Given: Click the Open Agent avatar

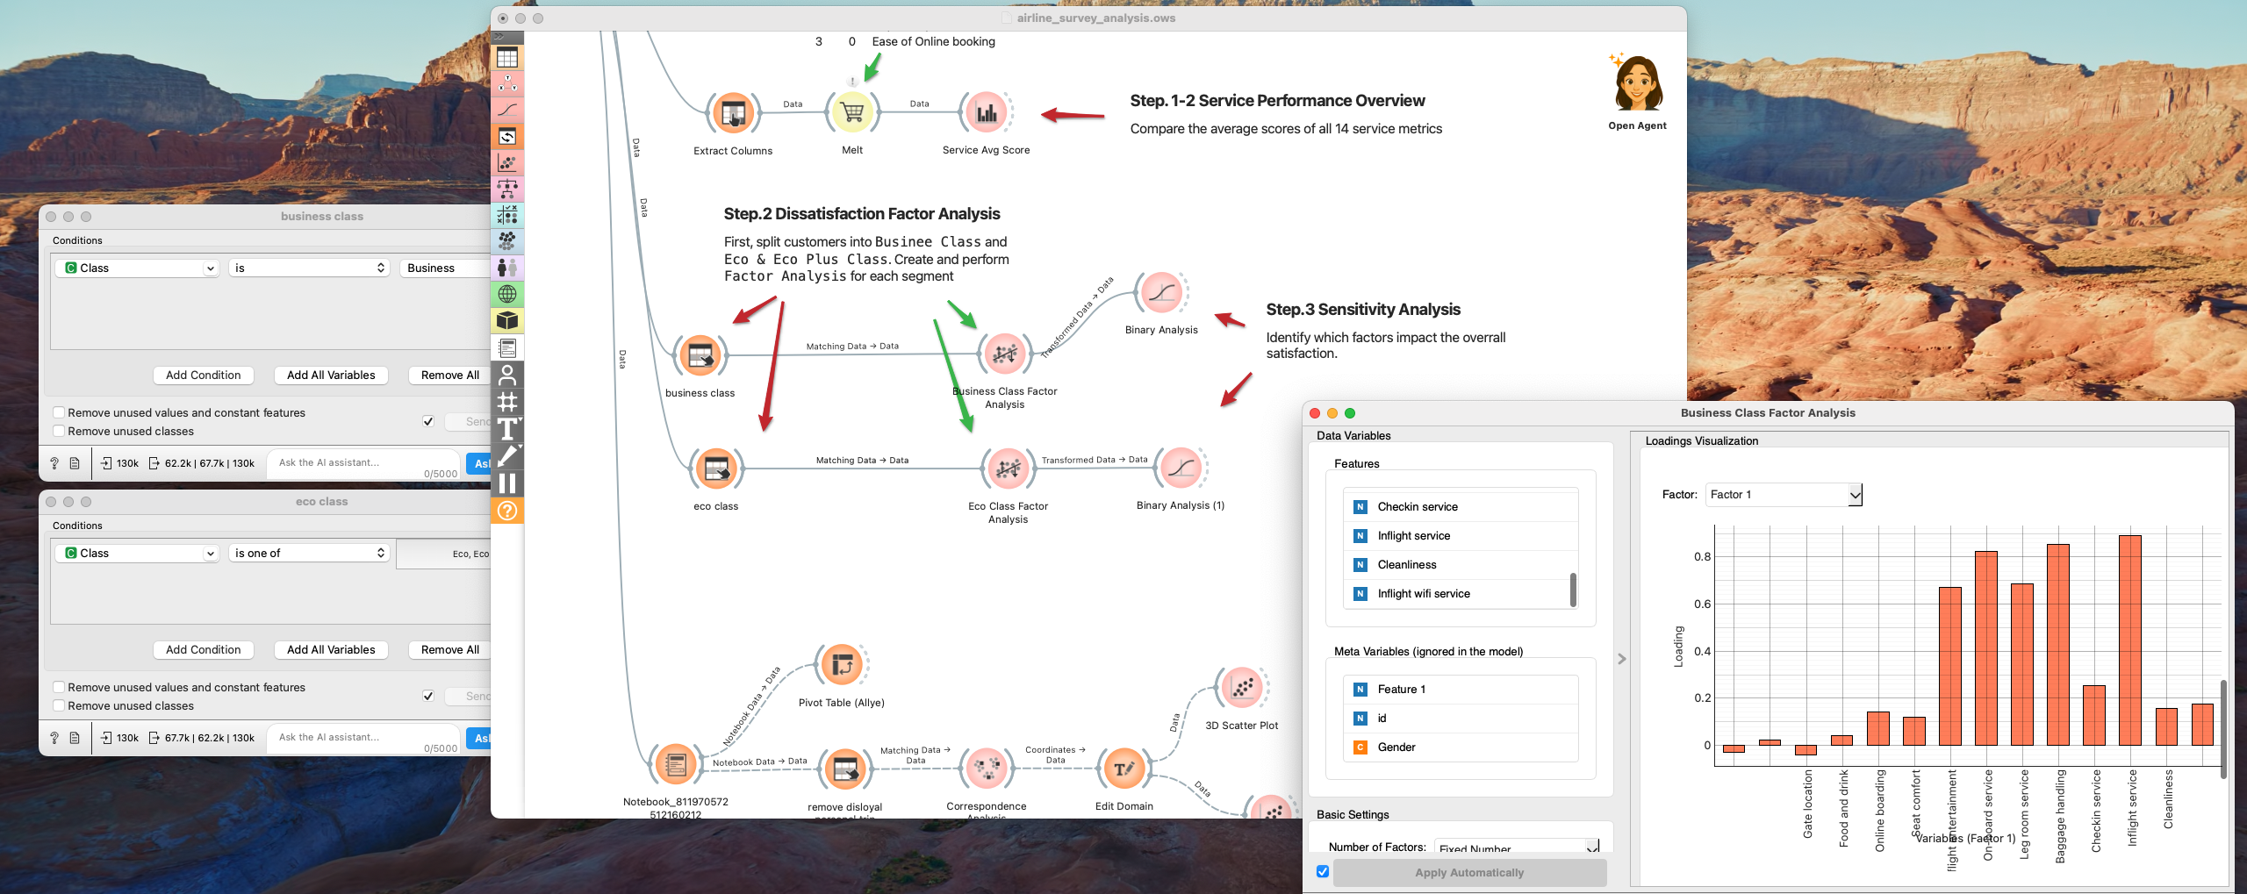Looking at the screenshot, I should pyautogui.click(x=1637, y=85).
